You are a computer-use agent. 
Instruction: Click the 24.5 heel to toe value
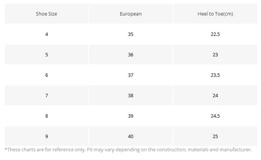[215, 116]
